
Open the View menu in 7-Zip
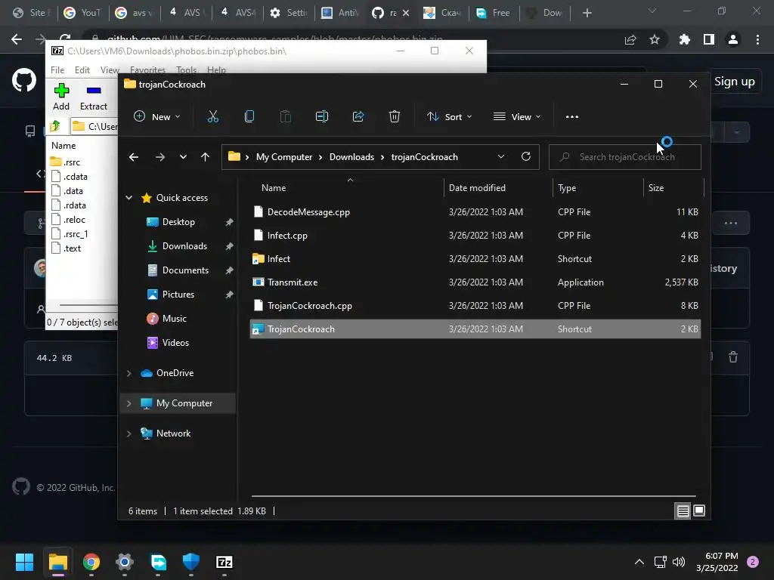point(110,70)
